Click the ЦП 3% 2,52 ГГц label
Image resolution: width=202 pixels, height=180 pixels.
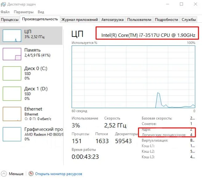[34, 34]
